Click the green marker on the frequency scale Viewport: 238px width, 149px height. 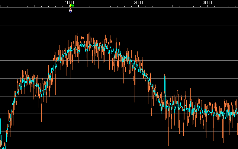coord(73,5)
